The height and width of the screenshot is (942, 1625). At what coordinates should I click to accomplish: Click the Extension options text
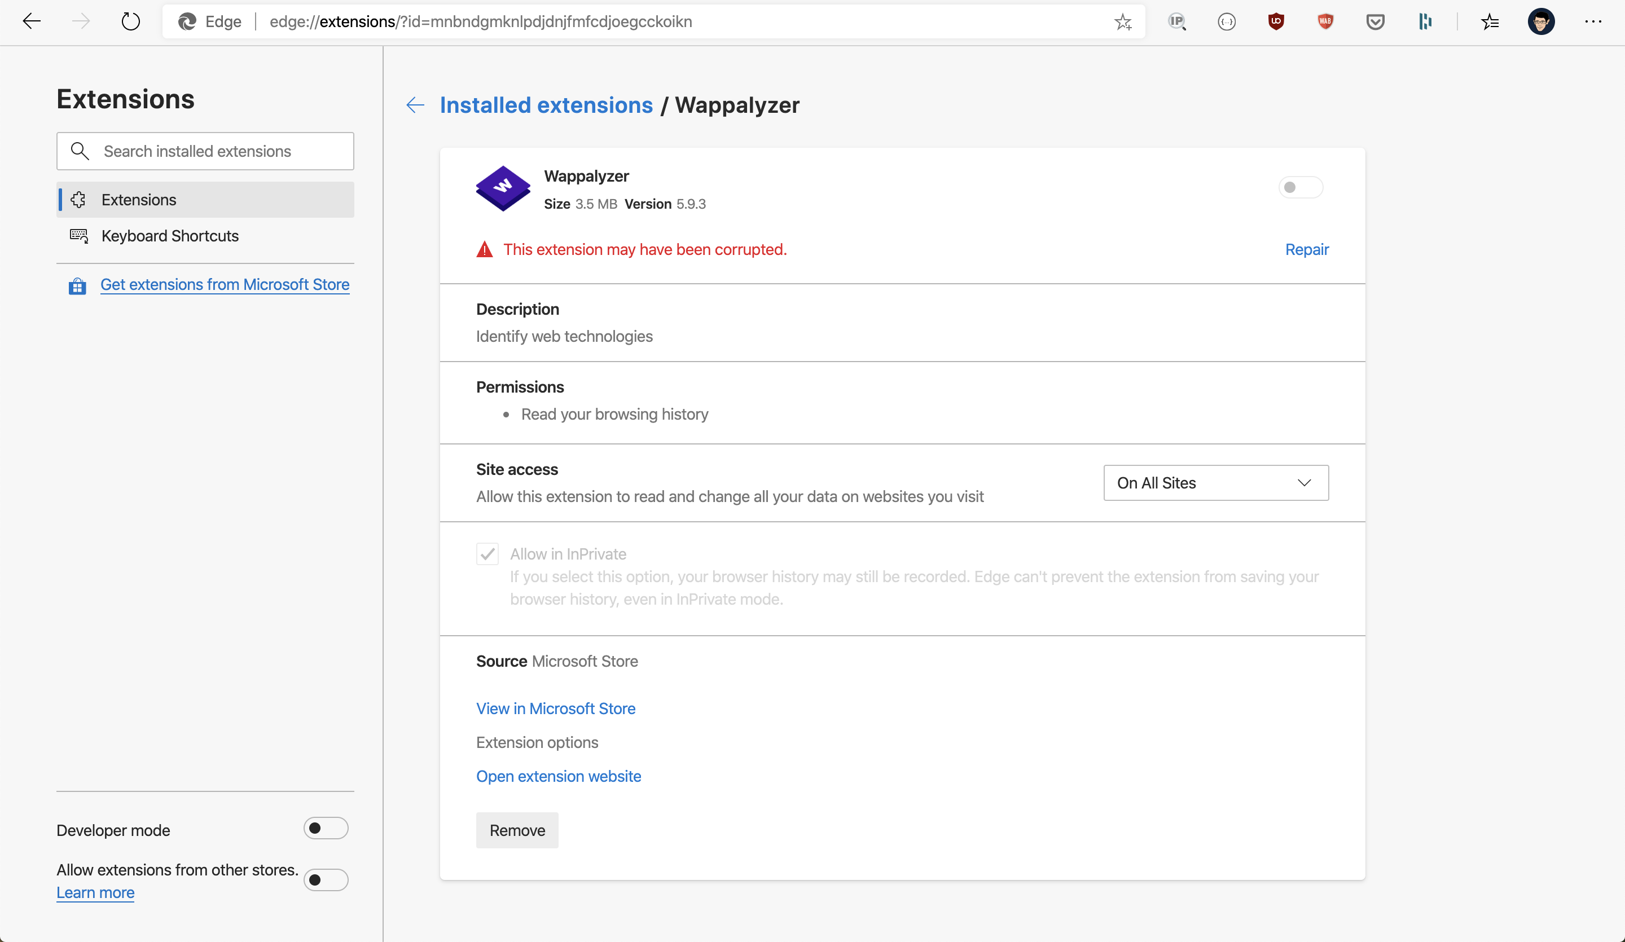[x=537, y=742]
